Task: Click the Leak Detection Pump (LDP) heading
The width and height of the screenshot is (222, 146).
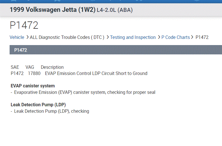Action: point(38,105)
